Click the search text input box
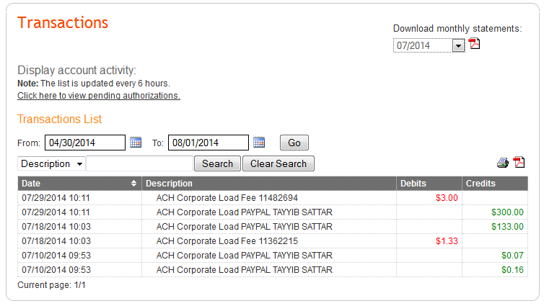 tap(139, 163)
